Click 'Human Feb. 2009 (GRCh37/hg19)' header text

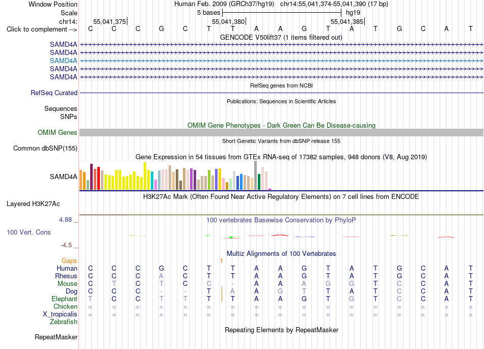[x=224, y=4]
